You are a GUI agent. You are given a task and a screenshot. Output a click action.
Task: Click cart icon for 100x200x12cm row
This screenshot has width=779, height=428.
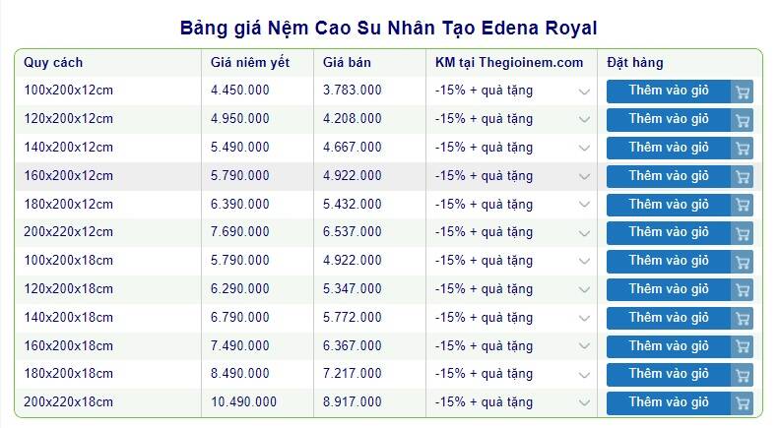pos(743,92)
